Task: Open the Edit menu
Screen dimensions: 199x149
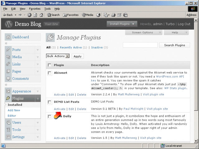Action: 13,9
